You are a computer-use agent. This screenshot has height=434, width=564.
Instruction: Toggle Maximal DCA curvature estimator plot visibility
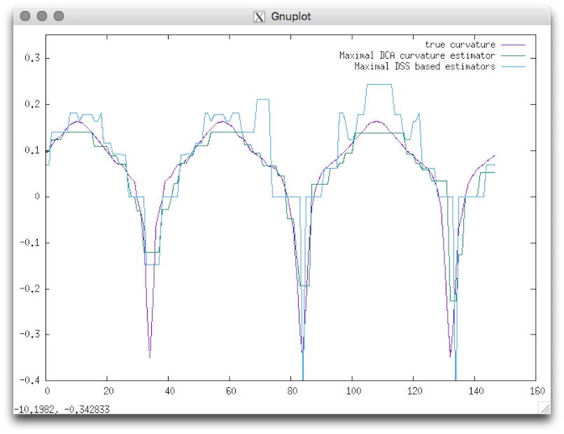point(417,56)
